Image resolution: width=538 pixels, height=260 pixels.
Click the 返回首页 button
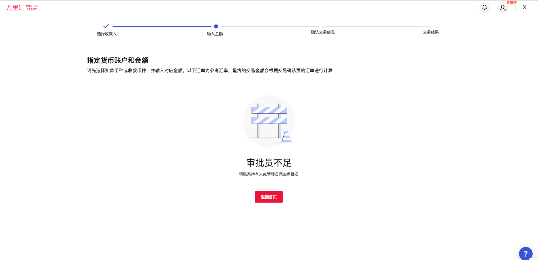(269, 197)
